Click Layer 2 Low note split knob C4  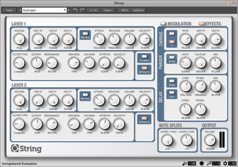click(187, 140)
